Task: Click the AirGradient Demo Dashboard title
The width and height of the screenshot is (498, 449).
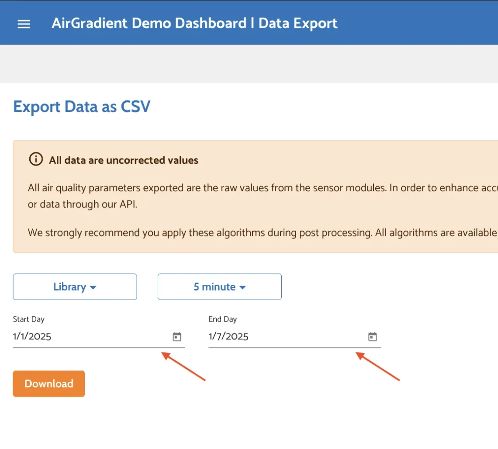Action: pyautogui.click(x=195, y=23)
